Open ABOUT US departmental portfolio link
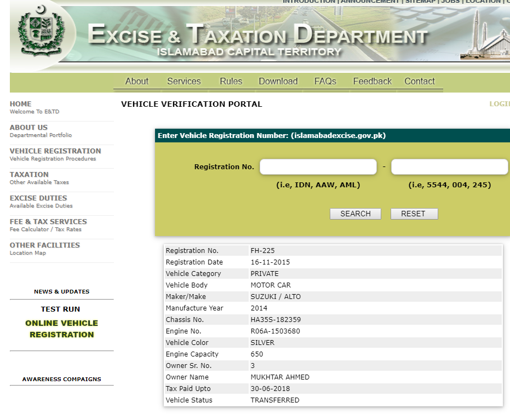Viewport: 510px width, 414px height. tap(28, 128)
